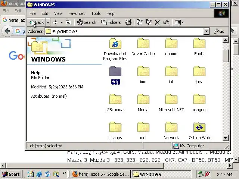Click the Copy To toolbar icon
The image size is (239, 179).
tap(149, 22)
